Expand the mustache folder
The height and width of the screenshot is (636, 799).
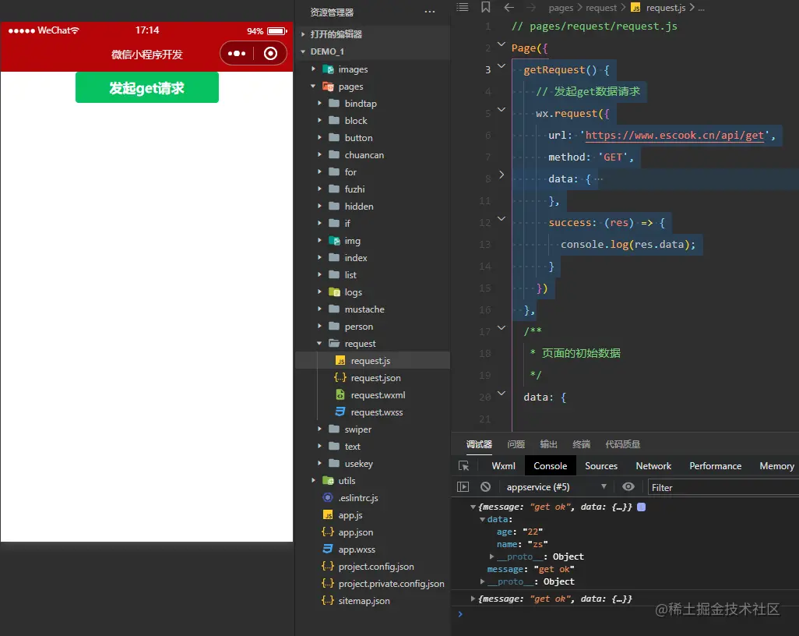click(319, 309)
